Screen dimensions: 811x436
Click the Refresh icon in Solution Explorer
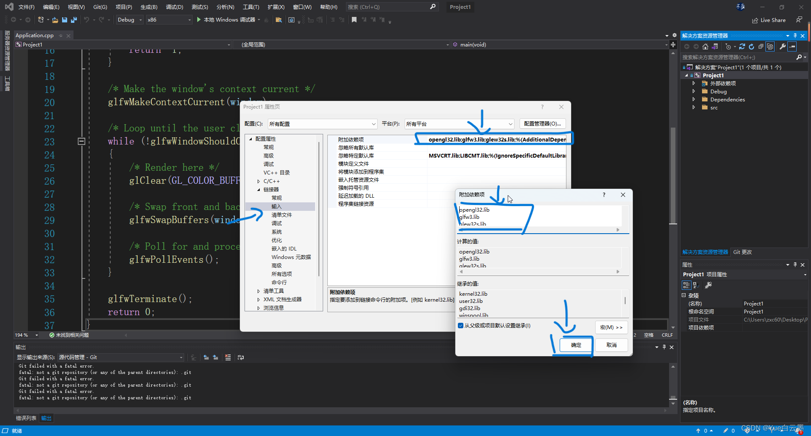pos(751,46)
